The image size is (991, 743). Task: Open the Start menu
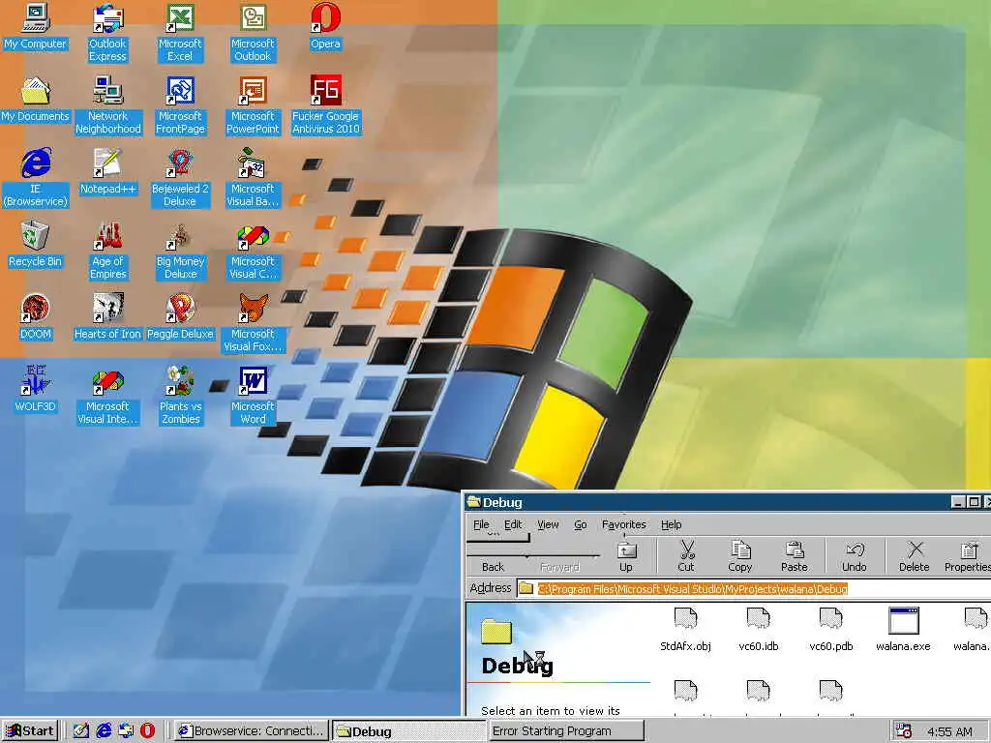coord(30,731)
